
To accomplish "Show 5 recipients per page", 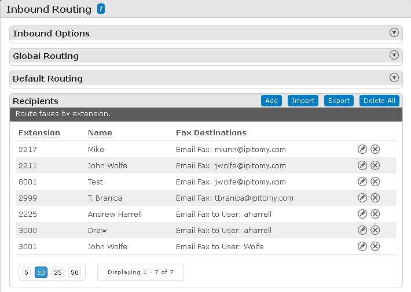I will click(26, 272).
